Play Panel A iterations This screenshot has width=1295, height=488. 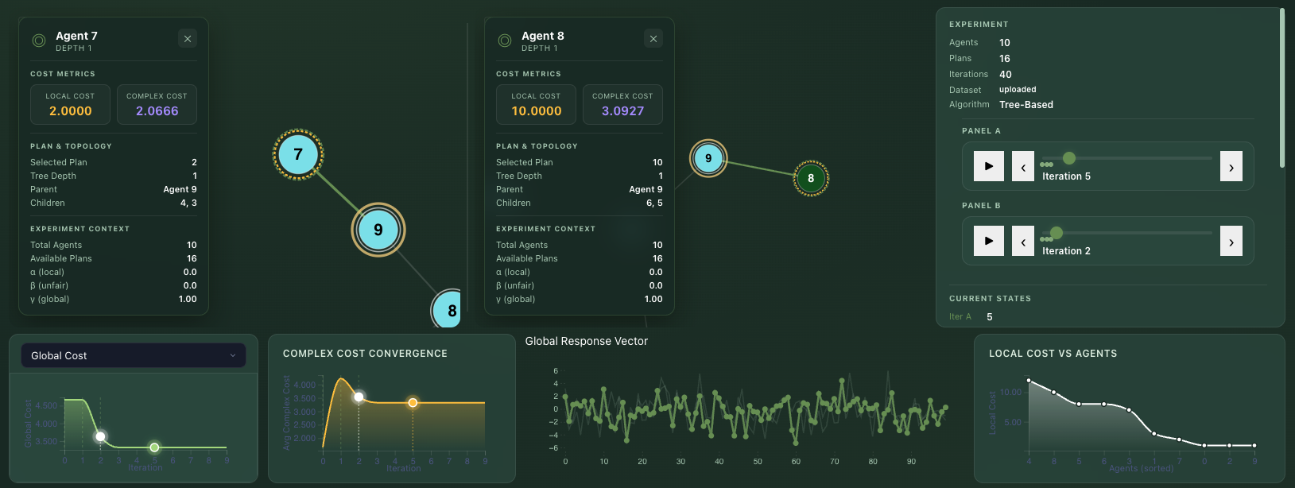pos(989,166)
